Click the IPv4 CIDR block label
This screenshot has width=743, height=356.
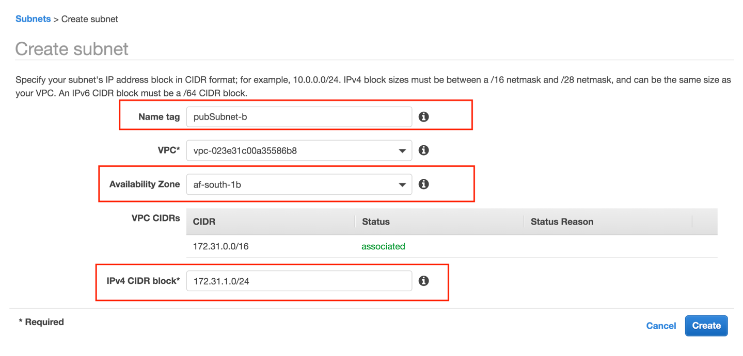(144, 281)
